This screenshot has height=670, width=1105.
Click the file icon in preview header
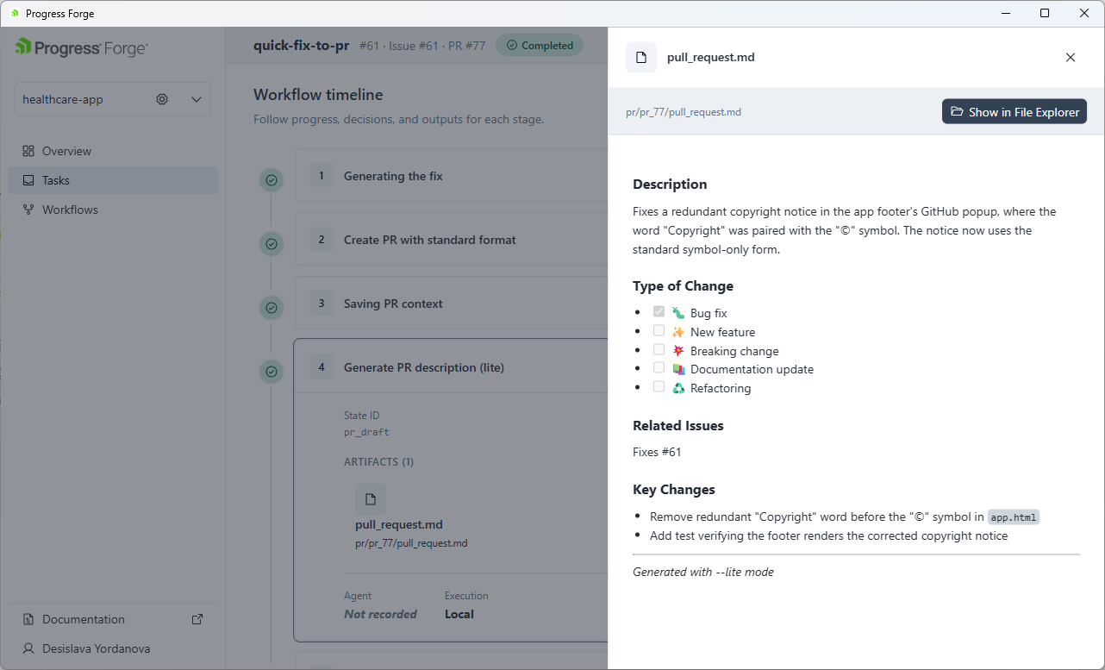(641, 58)
